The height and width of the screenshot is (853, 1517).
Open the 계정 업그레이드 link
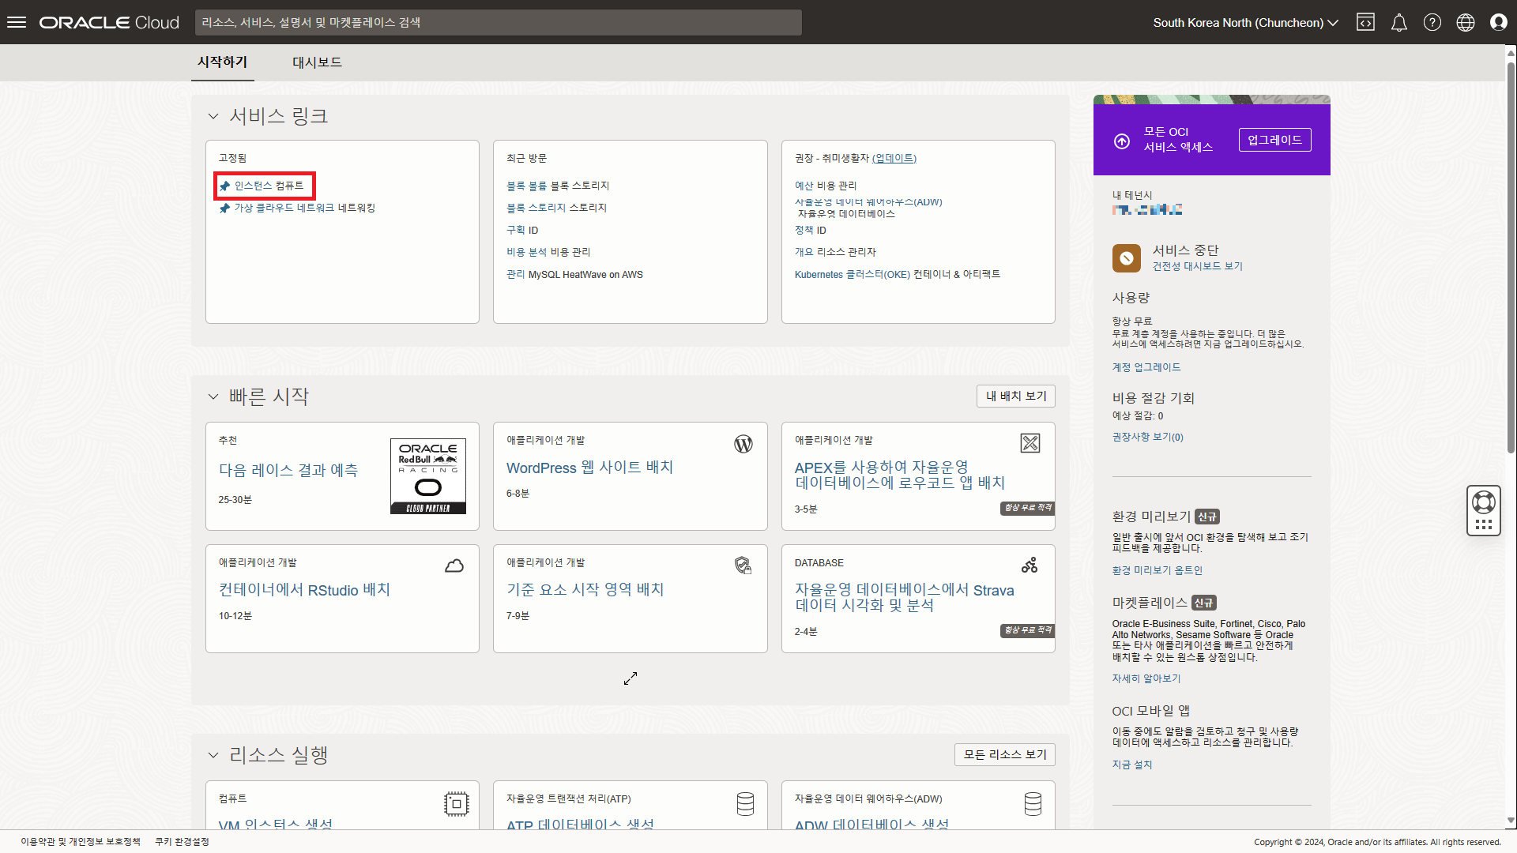1146,367
